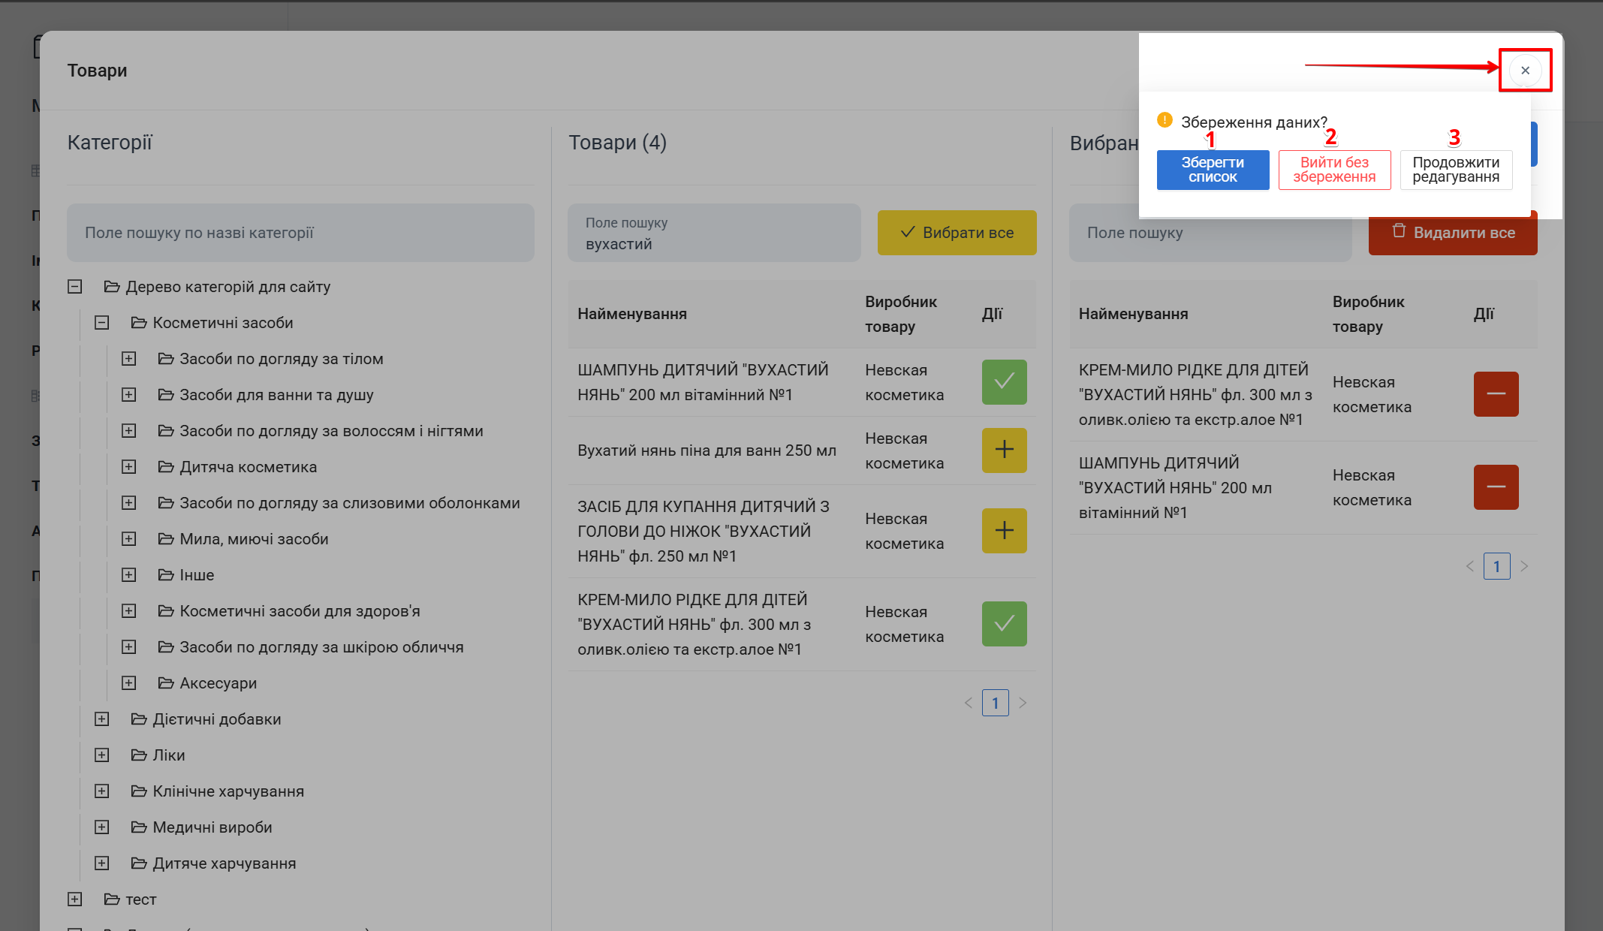The image size is (1603, 931).
Task: Close the dialog with X icon
Action: click(x=1525, y=71)
